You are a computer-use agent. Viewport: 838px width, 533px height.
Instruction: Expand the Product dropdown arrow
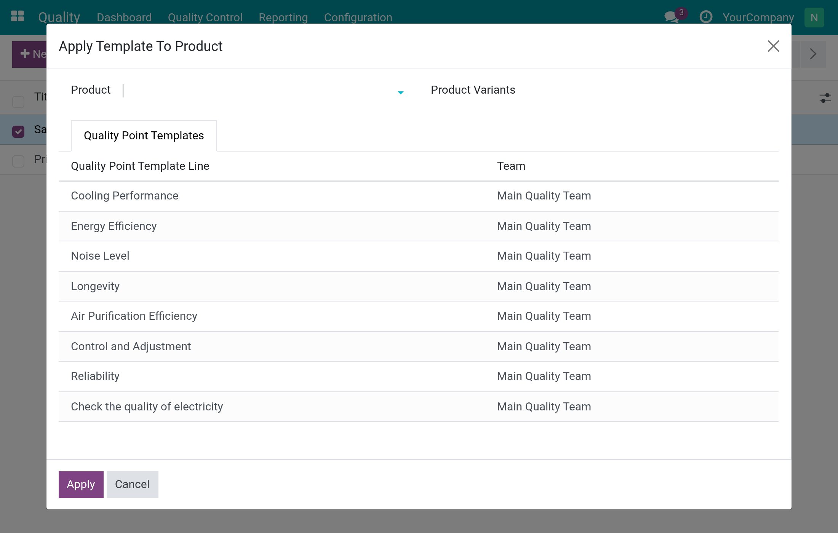400,93
